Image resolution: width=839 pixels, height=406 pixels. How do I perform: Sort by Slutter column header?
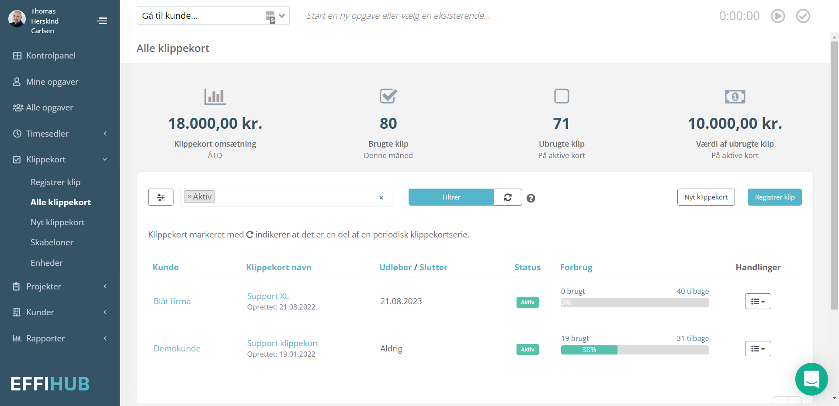point(433,267)
